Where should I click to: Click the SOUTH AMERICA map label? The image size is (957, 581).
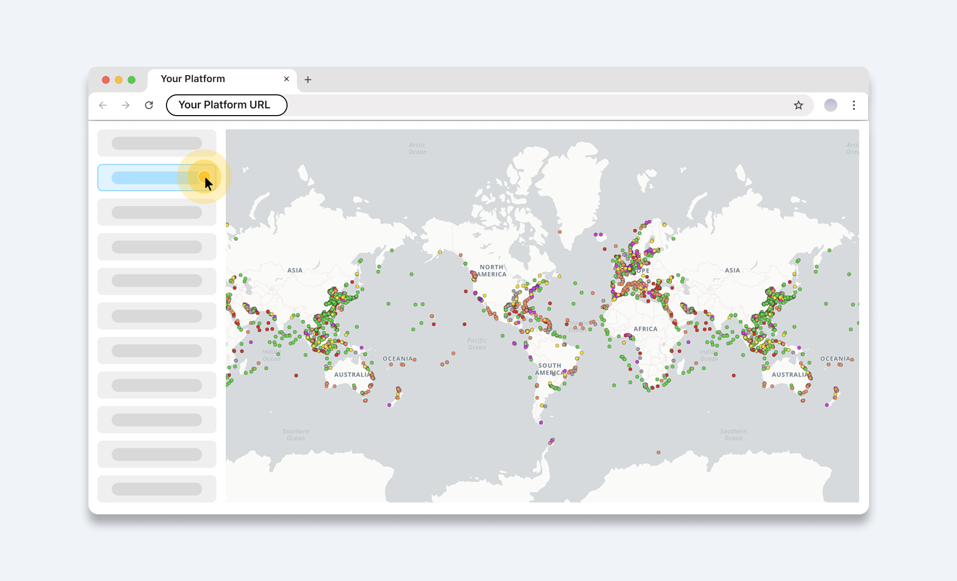click(x=549, y=369)
